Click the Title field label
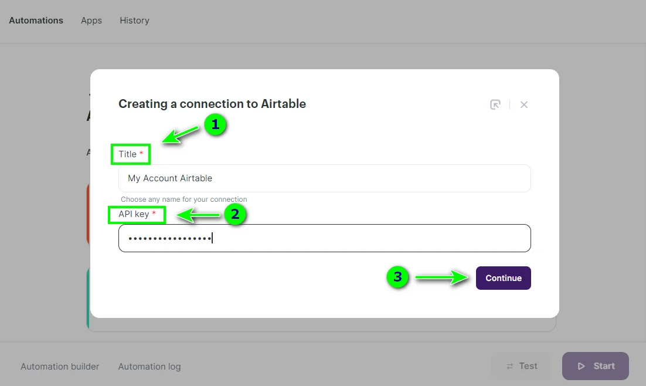Screen dimensions: 646x386 [x=128, y=154]
